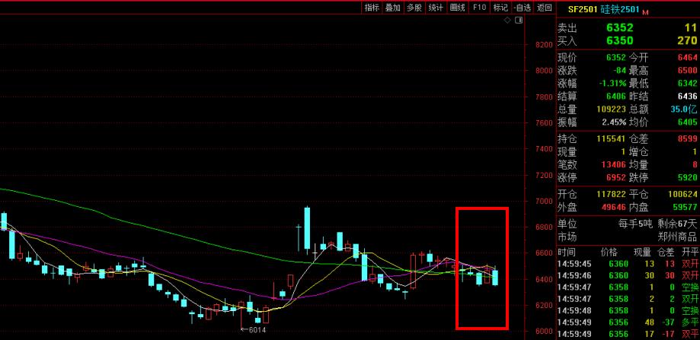
Task: Click the 叠加 overlay button
Action: coord(392,8)
